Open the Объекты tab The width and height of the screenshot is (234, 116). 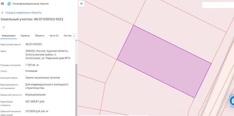[x=39, y=36]
